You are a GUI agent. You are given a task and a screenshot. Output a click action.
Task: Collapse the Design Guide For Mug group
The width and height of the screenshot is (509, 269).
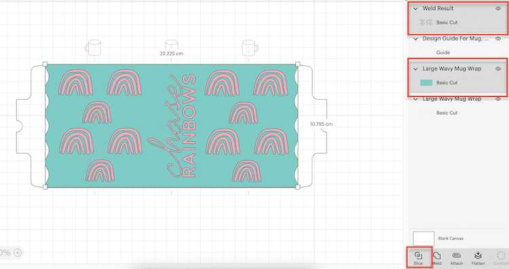pyautogui.click(x=415, y=39)
